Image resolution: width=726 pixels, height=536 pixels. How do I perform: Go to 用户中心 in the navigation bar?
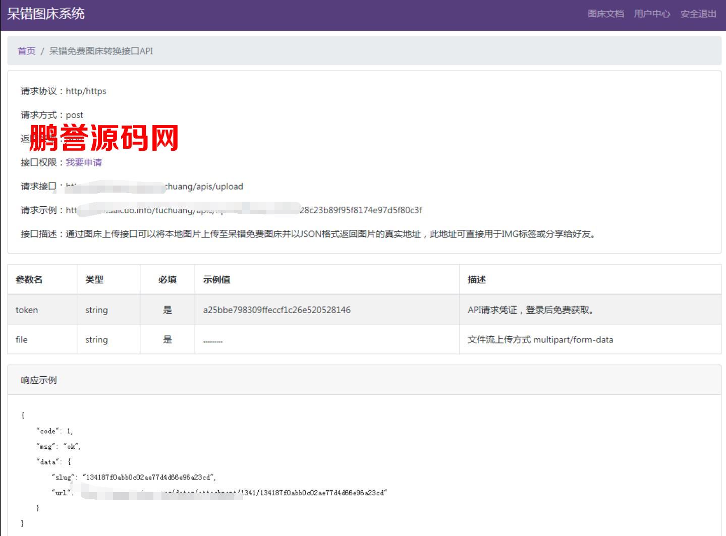coord(652,14)
